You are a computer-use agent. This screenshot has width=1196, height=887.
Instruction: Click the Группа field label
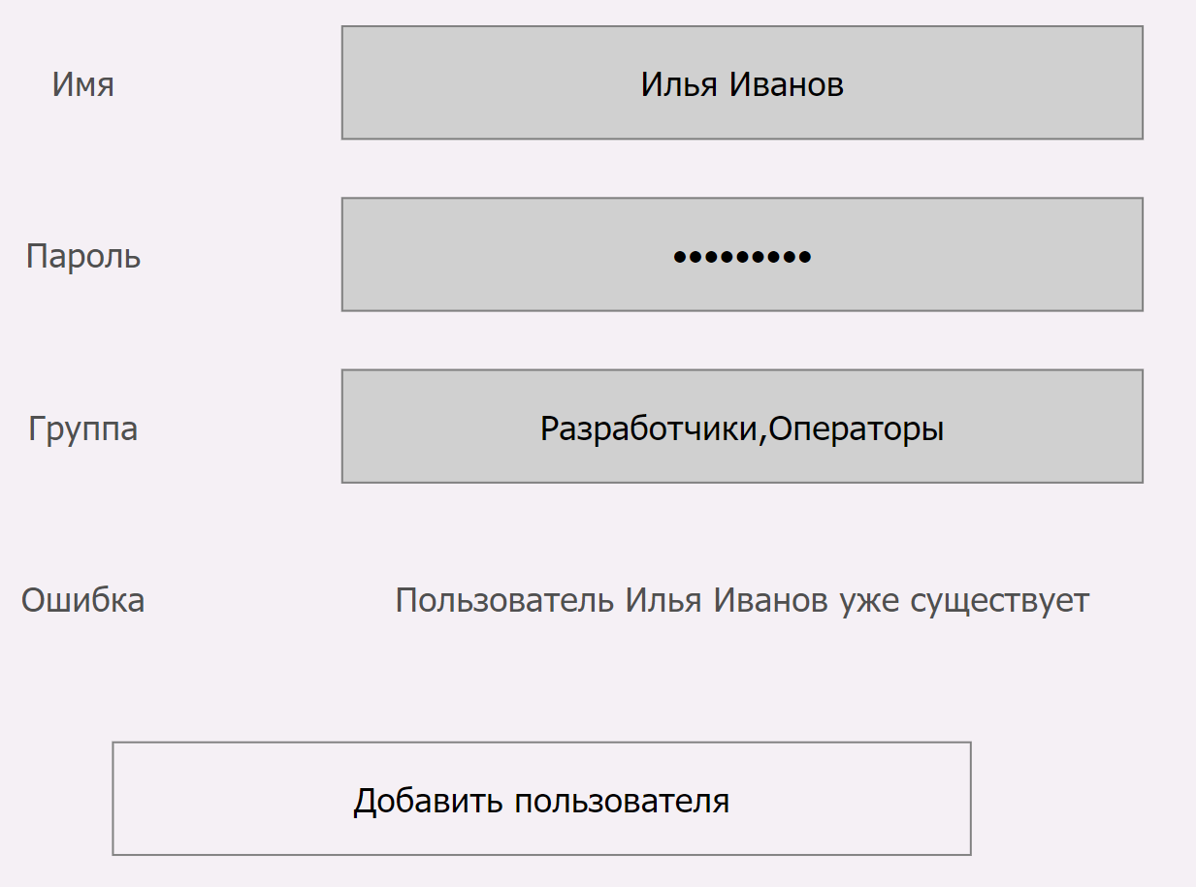[82, 428]
